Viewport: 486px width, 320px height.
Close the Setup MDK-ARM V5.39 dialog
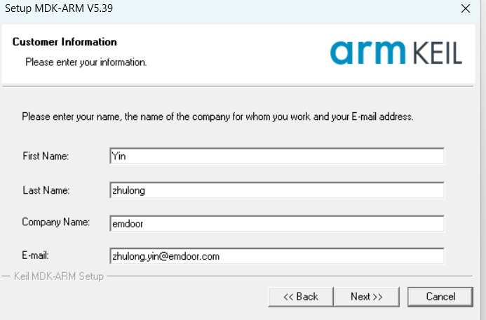(x=465, y=8)
